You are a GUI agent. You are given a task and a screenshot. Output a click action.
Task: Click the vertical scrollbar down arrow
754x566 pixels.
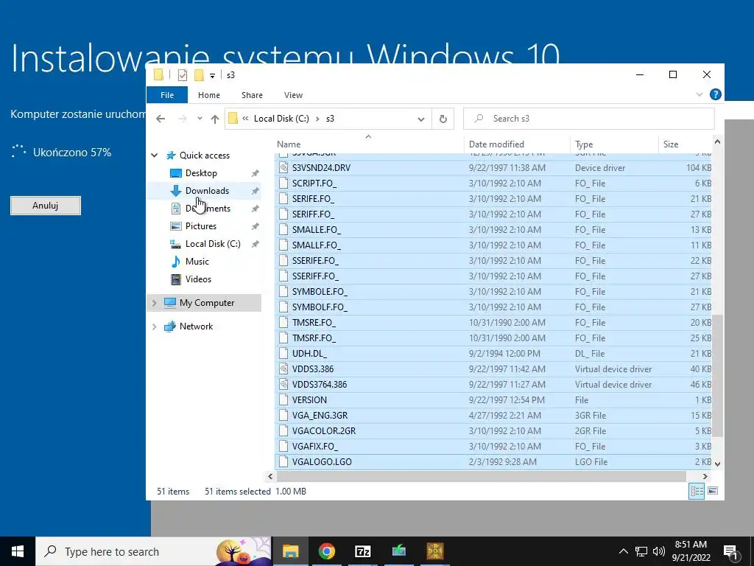point(717,464)
